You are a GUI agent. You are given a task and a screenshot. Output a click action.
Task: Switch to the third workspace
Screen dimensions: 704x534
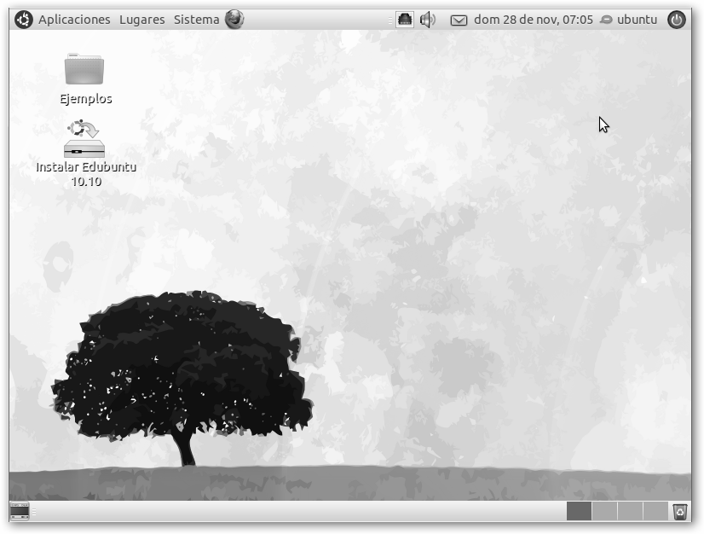[x=630, y=511]
